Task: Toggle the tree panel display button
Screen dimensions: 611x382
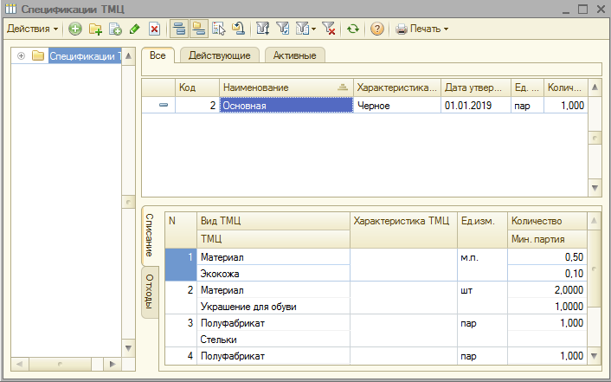Action: coord(199,29)
